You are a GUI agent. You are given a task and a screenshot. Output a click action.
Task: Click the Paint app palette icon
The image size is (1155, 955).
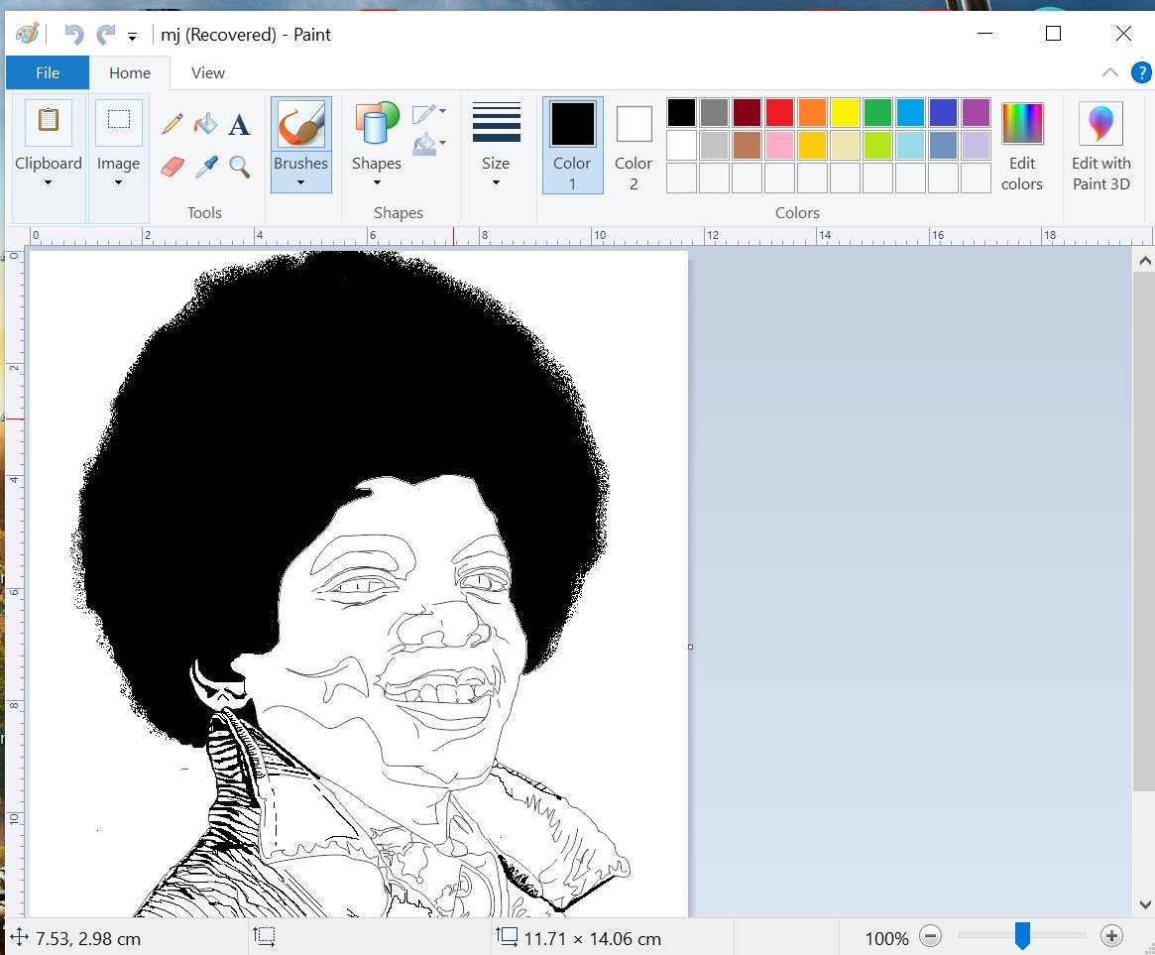pyautogui.click(x=27, y=34)
